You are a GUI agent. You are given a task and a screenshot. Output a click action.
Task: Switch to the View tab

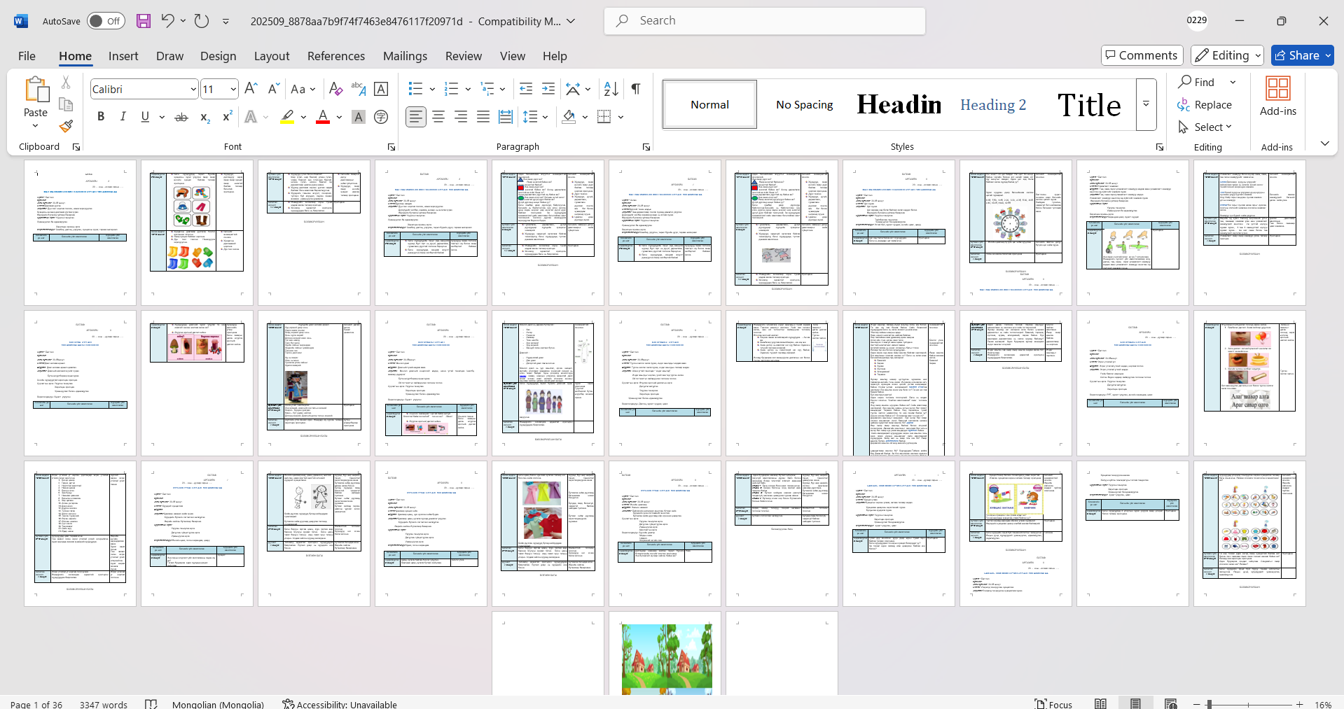(513, 56)
